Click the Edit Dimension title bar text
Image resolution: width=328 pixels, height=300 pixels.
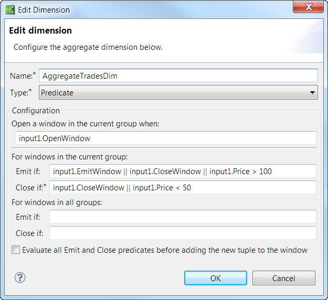pyautogui.click(x=44, y=9)
